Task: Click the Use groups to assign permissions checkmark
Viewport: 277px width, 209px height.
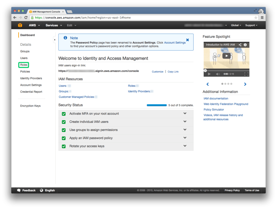Action: pos(64,130)
